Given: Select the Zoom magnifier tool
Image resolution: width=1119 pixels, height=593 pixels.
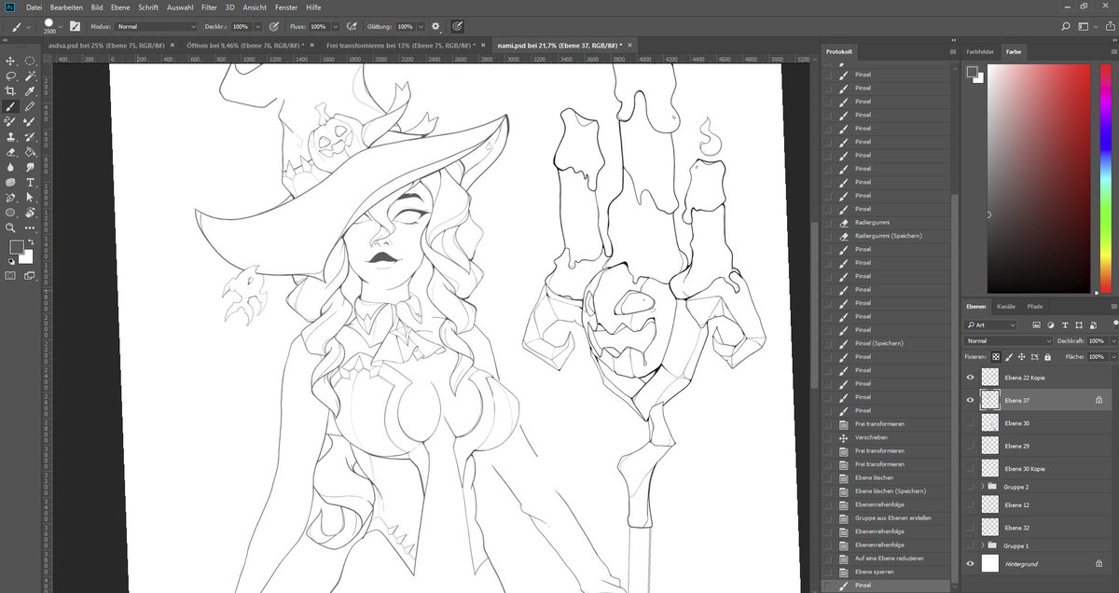Looking at the screenshot, I should (10, 227).
